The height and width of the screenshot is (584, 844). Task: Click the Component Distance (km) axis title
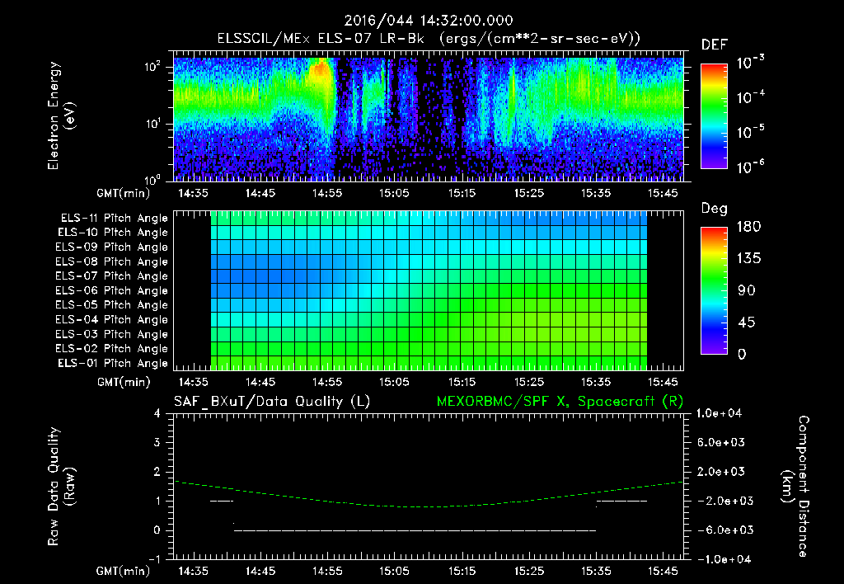[x=795, y=487]
